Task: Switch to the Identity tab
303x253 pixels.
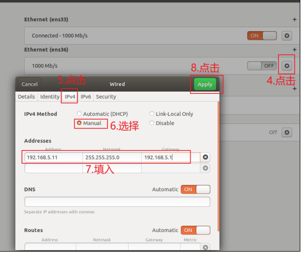Action: click(x=50, y=96)
